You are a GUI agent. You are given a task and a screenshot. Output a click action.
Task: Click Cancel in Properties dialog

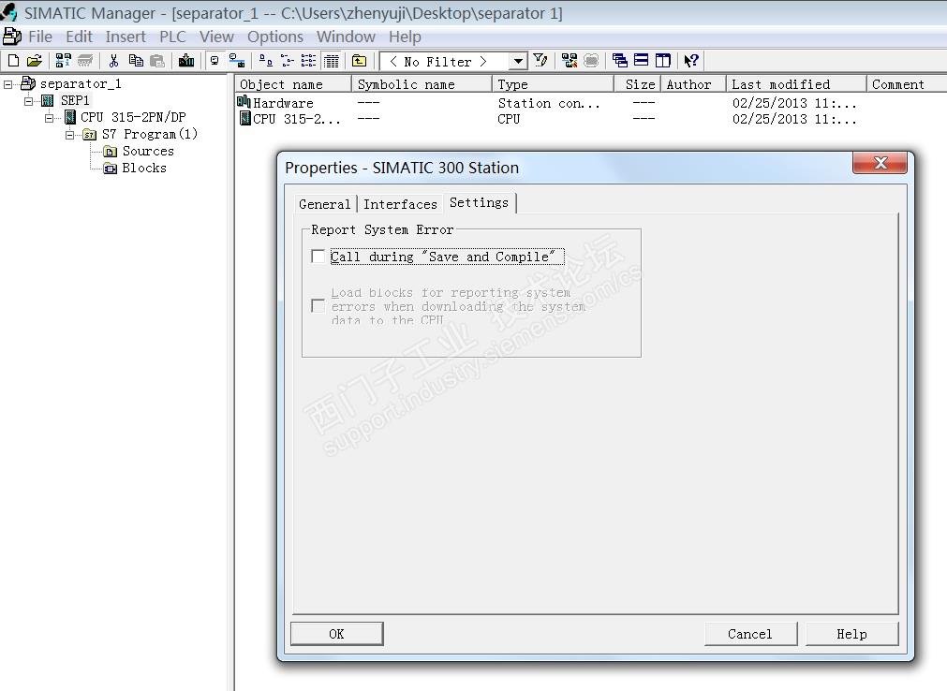pyautogui.click(x=750, y=634)
